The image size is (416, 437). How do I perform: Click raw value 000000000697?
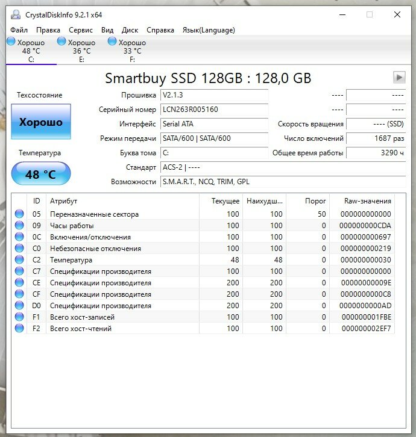(366, 237)
